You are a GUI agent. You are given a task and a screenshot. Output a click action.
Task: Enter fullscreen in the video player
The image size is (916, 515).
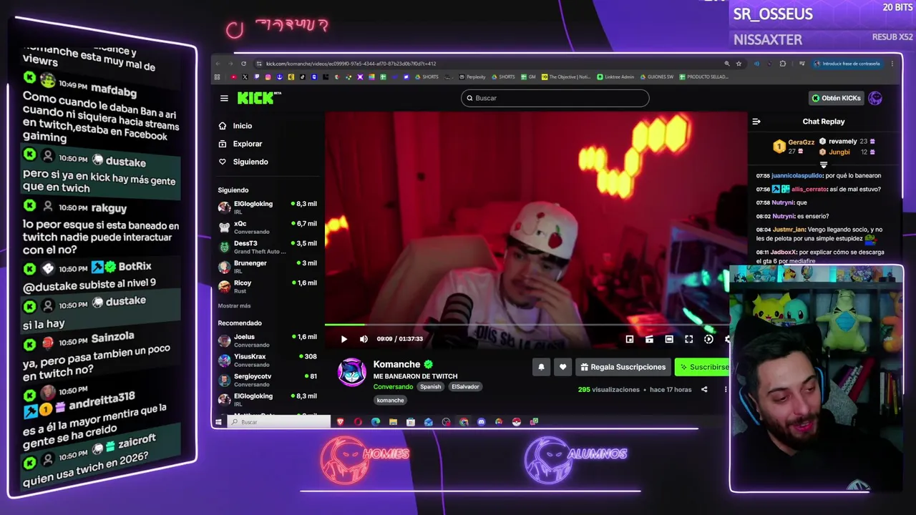point(688,339)
